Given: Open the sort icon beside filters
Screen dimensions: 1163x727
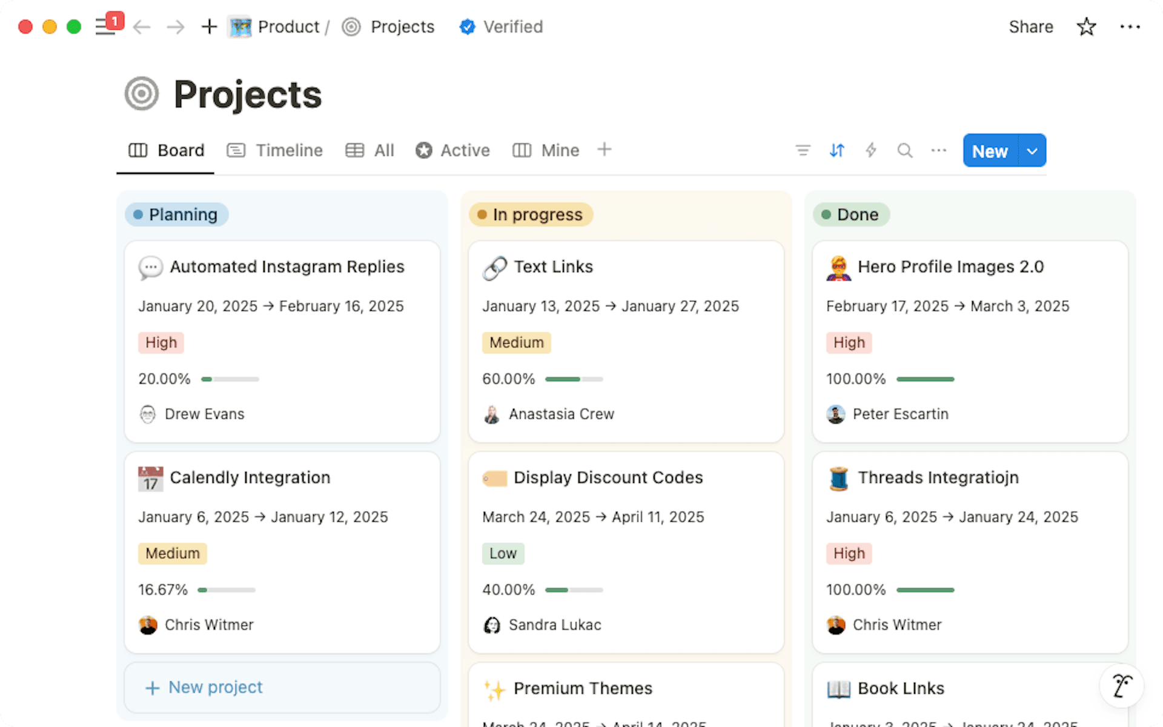Looking at the screenshot, I should tap(837, 150).
